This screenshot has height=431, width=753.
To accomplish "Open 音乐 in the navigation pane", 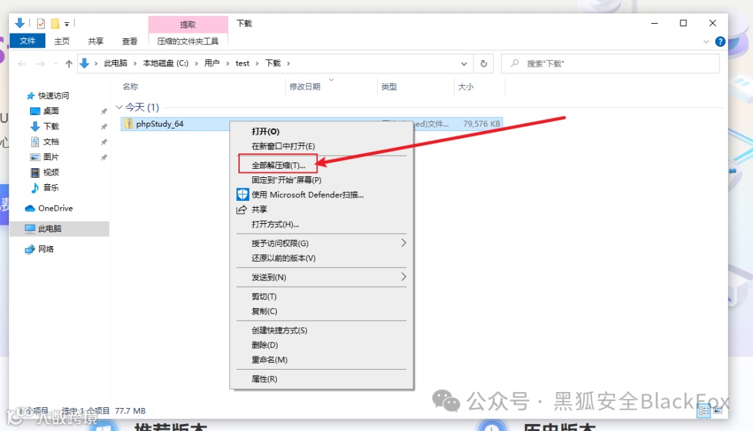I will point(51,188).
